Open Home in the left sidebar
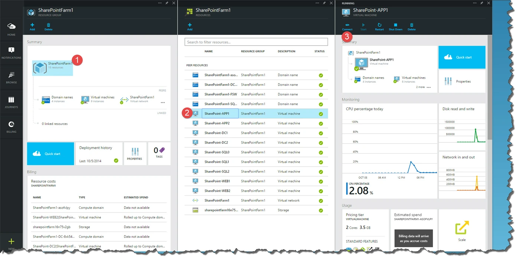 (11, 29)
